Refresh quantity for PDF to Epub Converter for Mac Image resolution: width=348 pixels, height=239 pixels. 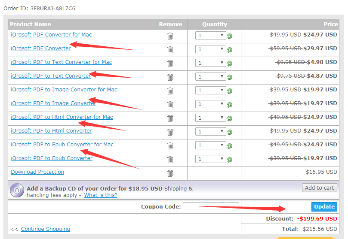tap(230, 146)
